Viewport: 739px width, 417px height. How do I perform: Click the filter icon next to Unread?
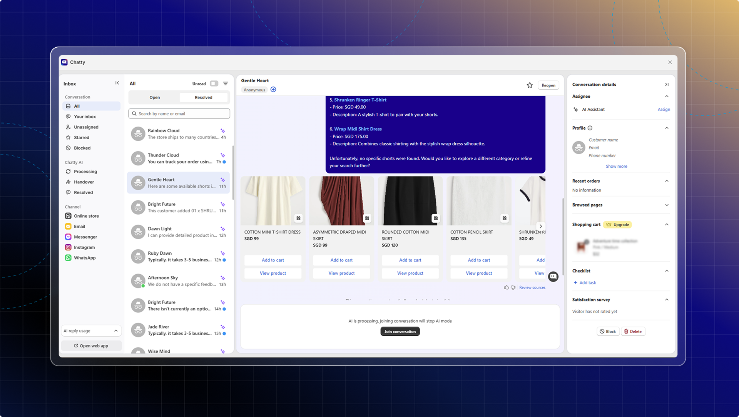[x=226, y=83]
